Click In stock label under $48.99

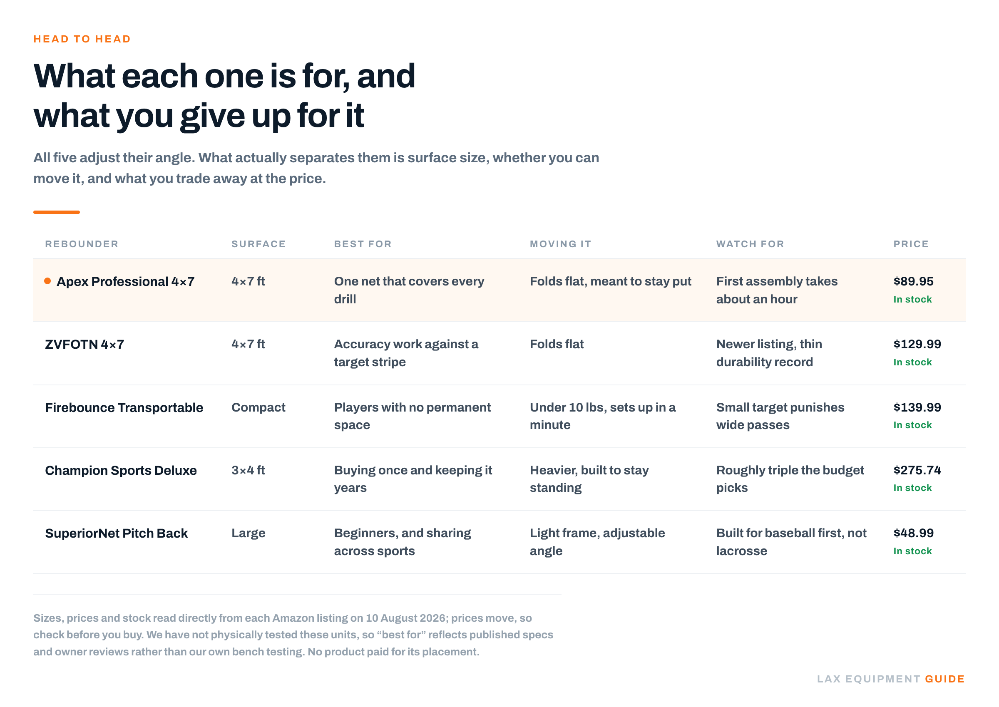pos(912,551)
